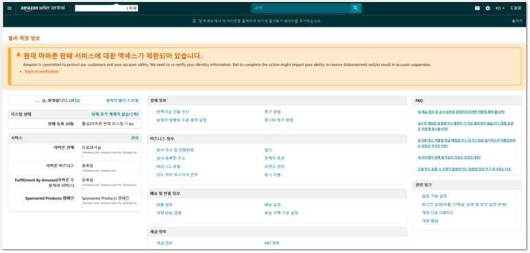Click the 셀러 계정 정보 page heading
Image resolution: width=530 pixels, height=253 pixels.
click(x=24, y=38)
